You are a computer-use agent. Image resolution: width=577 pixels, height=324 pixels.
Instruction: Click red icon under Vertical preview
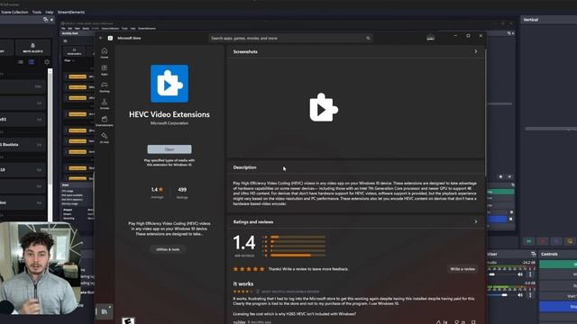point(543,241)
